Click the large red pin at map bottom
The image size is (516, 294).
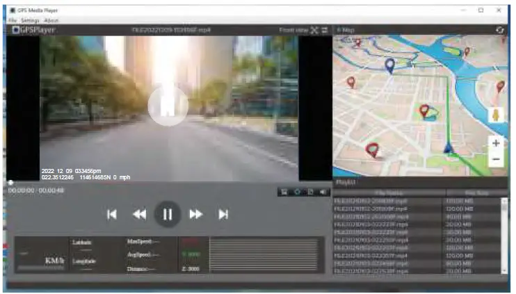tap(372, 150)
